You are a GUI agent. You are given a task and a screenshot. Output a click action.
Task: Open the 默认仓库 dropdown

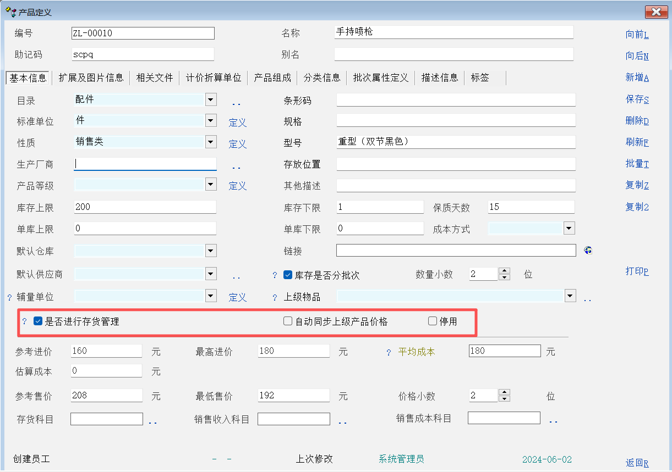pos(210,251)
